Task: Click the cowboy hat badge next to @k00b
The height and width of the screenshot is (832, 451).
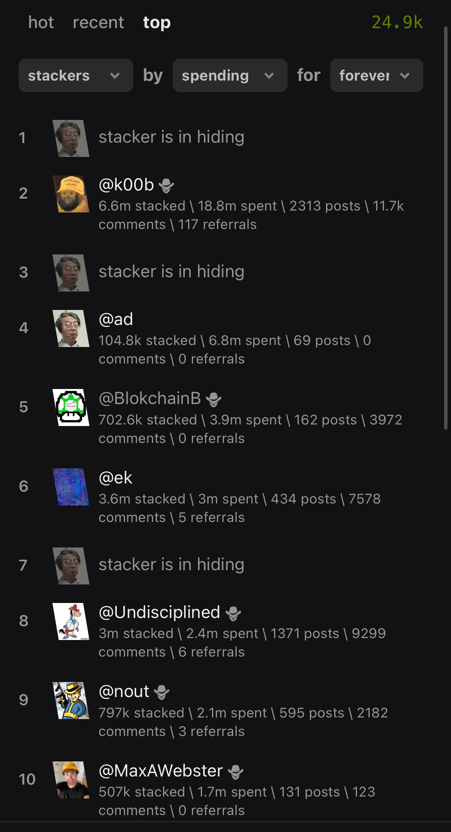Action: click(166, 186)
